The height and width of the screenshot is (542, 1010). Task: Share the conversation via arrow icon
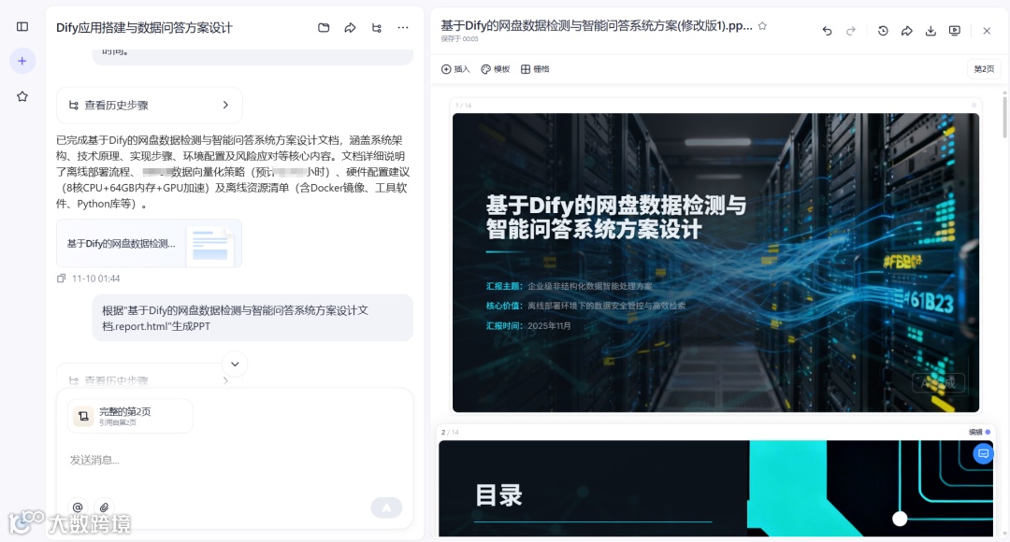[x=350, y=28]
